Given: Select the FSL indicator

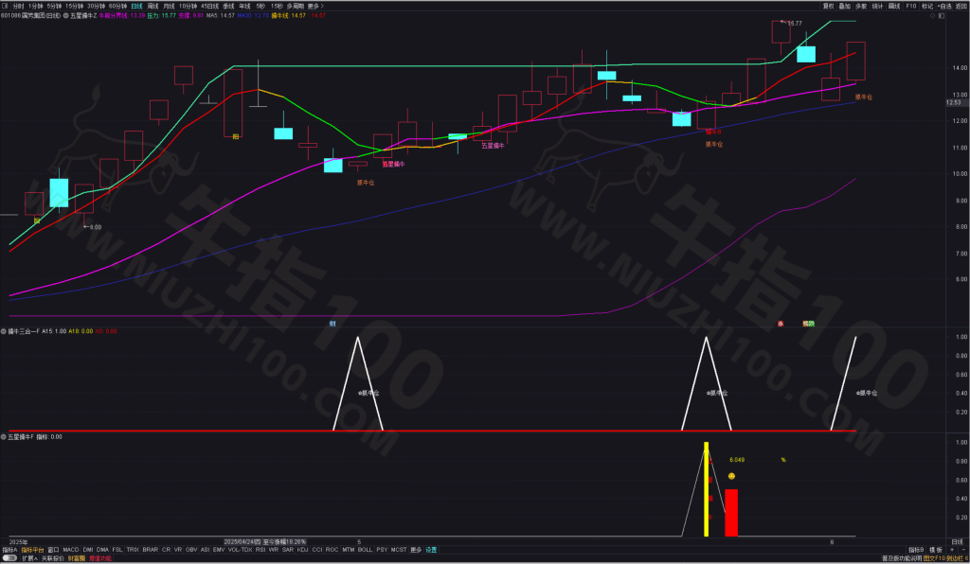Looking at the screenshot, I should tap(117, 550).
